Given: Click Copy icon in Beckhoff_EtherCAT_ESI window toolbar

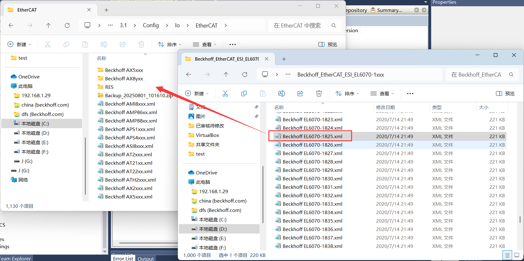Looking at the screenshot, I should click(244, 93).
